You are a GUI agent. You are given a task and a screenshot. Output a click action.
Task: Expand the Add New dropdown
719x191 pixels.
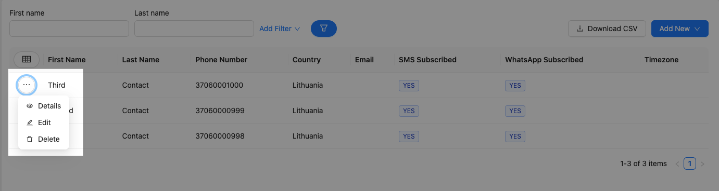680,29
